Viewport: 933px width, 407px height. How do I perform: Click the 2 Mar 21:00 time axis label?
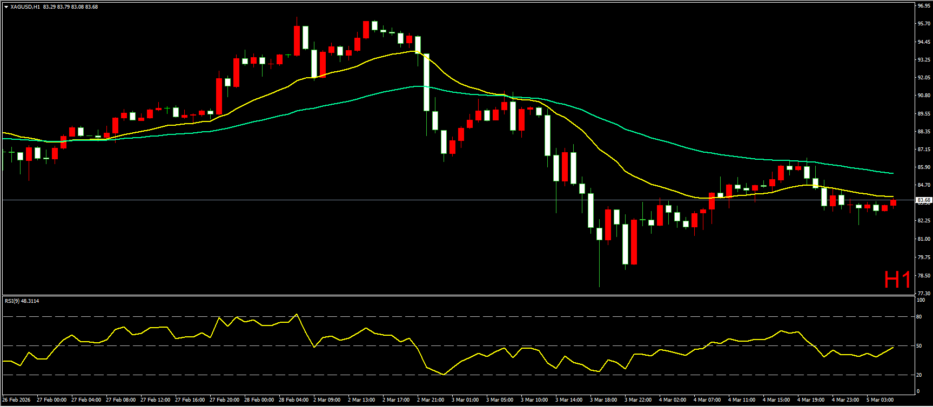coord(431,400)
